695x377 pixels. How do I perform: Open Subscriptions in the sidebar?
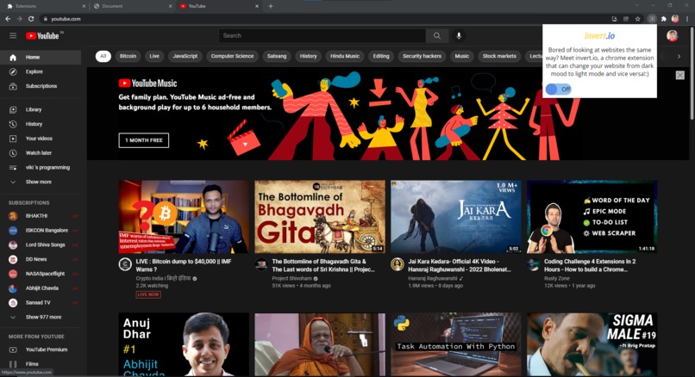tap(41, 86)
